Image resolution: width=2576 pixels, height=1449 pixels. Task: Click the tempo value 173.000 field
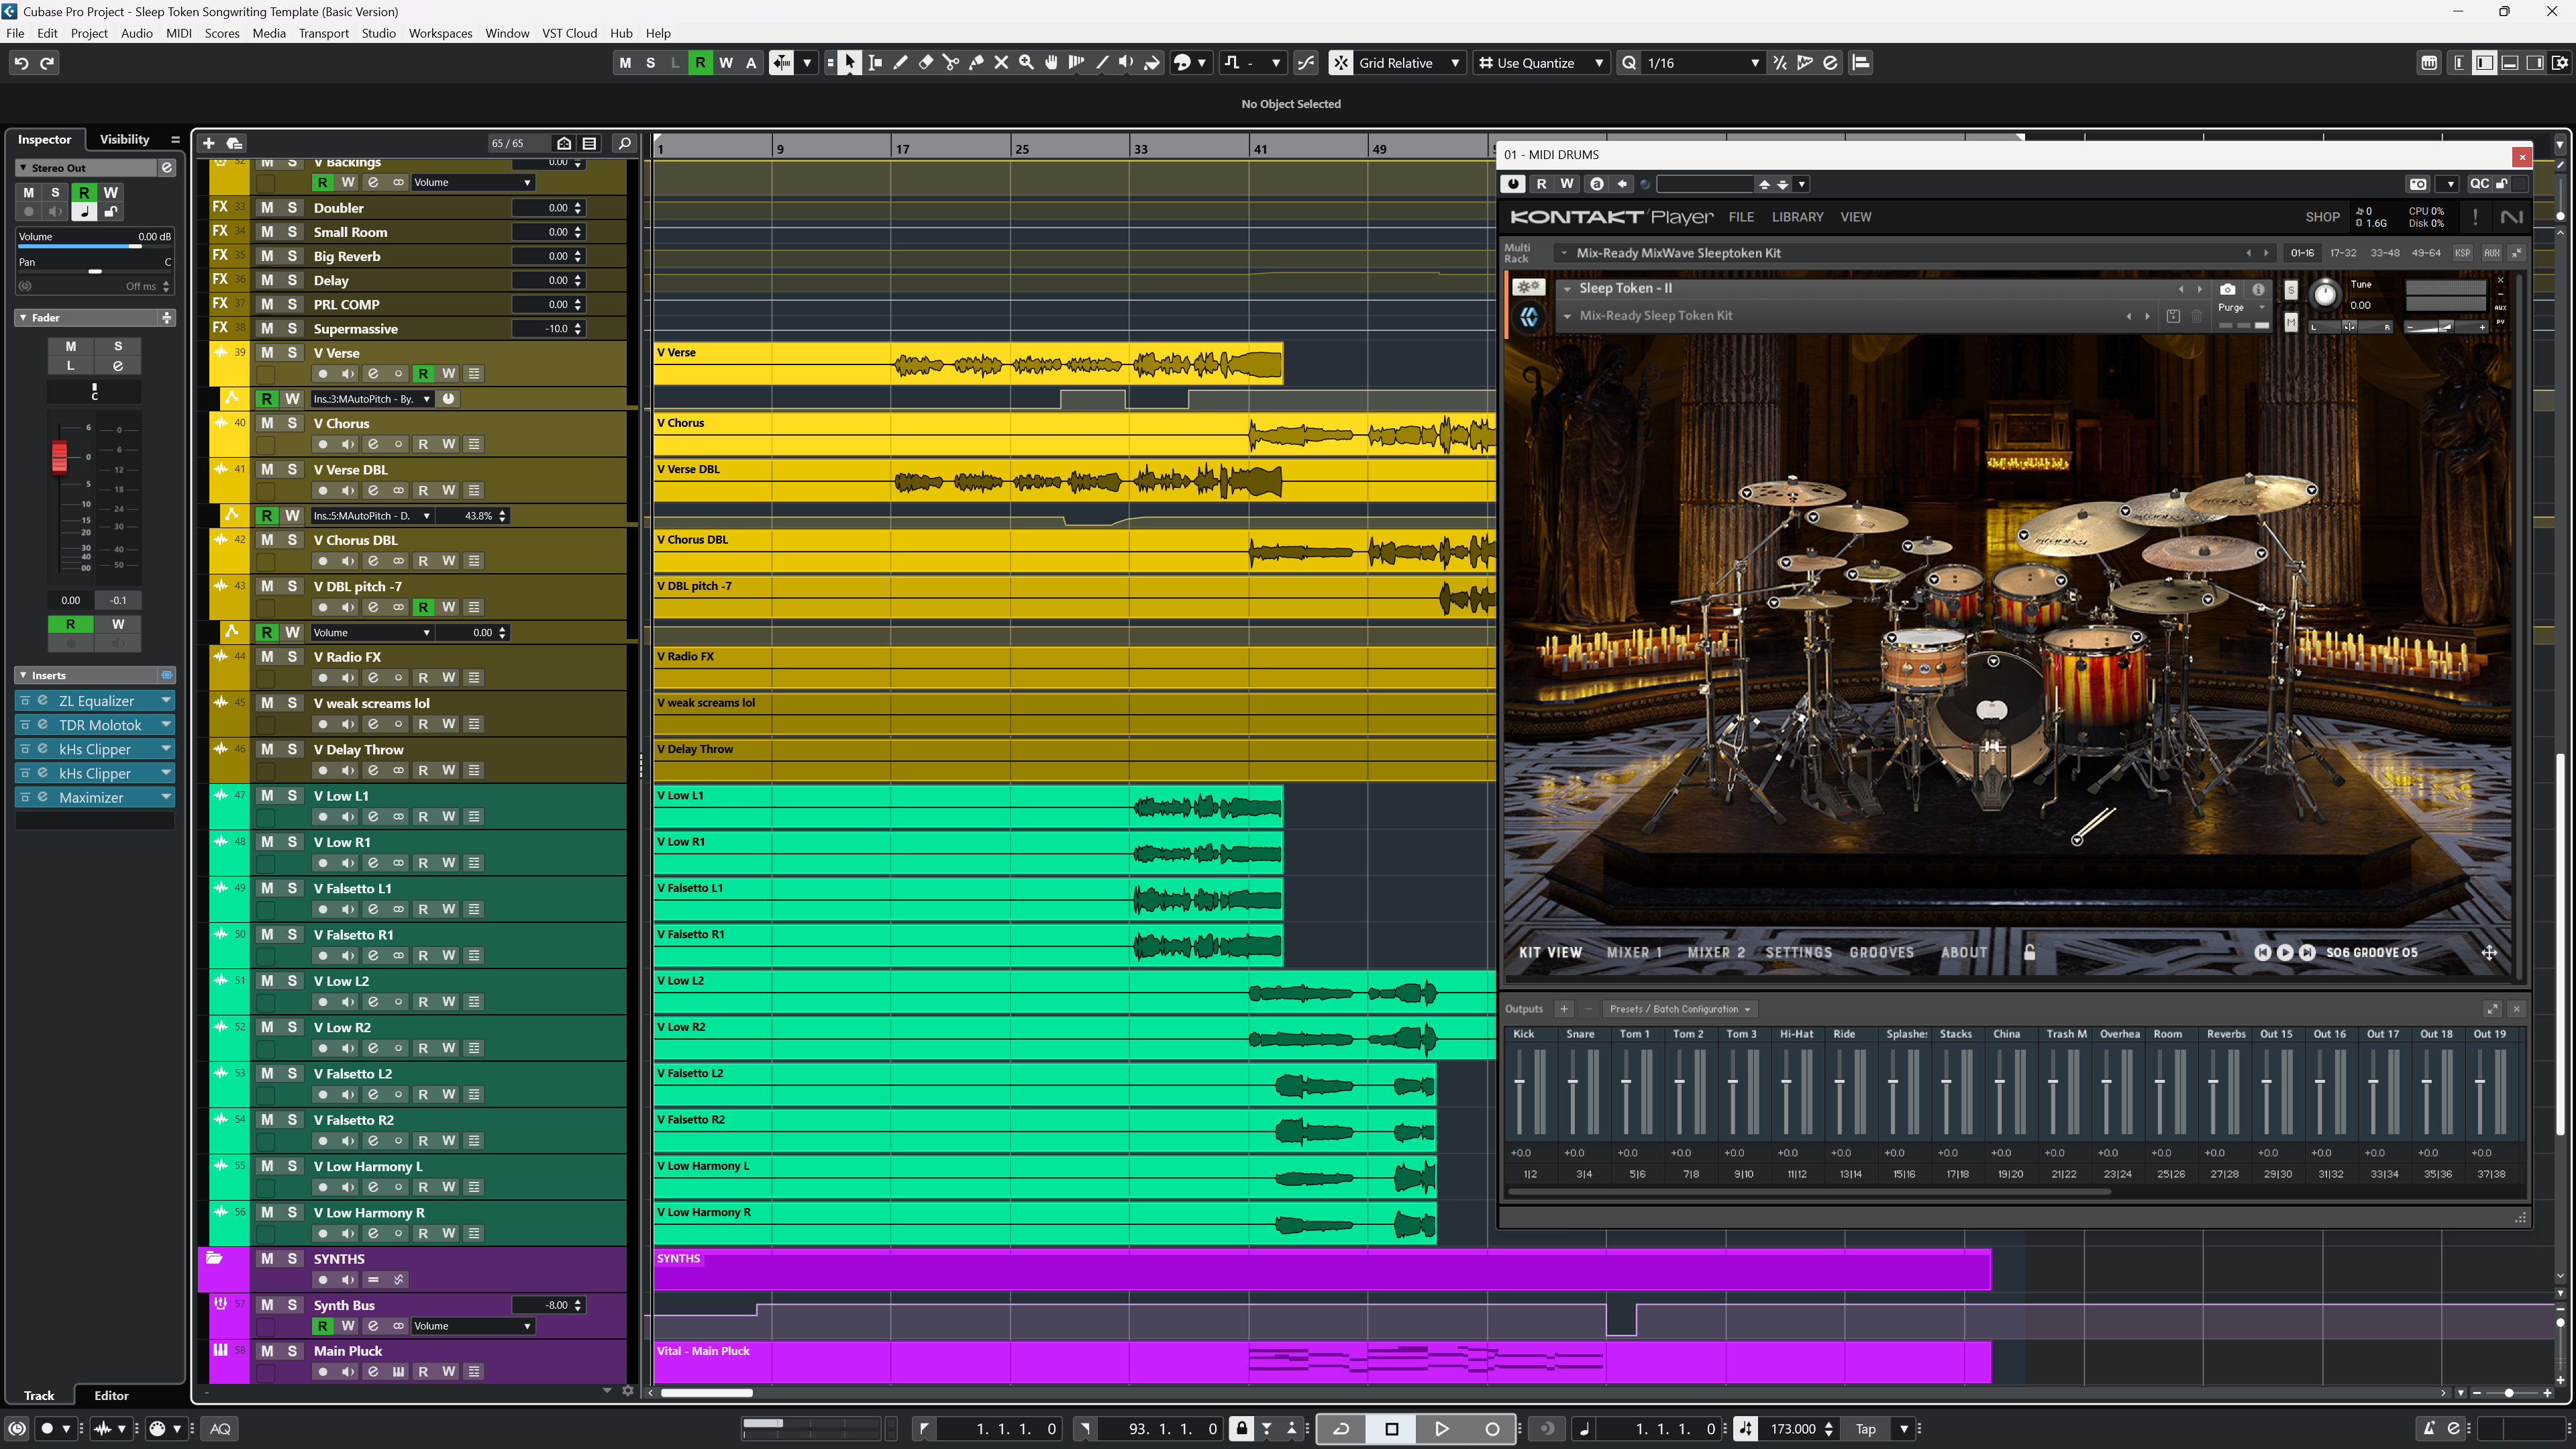(1793, 1429)
